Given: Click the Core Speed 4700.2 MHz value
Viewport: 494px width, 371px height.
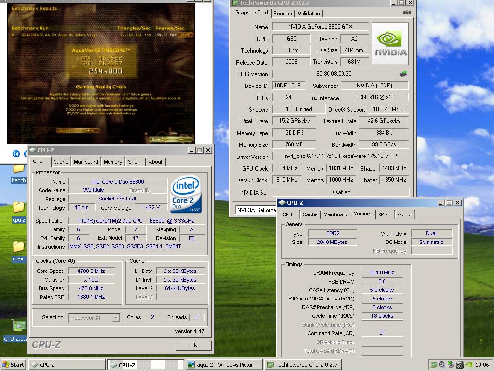Looking at the screenshot, I should click(91, 271).
